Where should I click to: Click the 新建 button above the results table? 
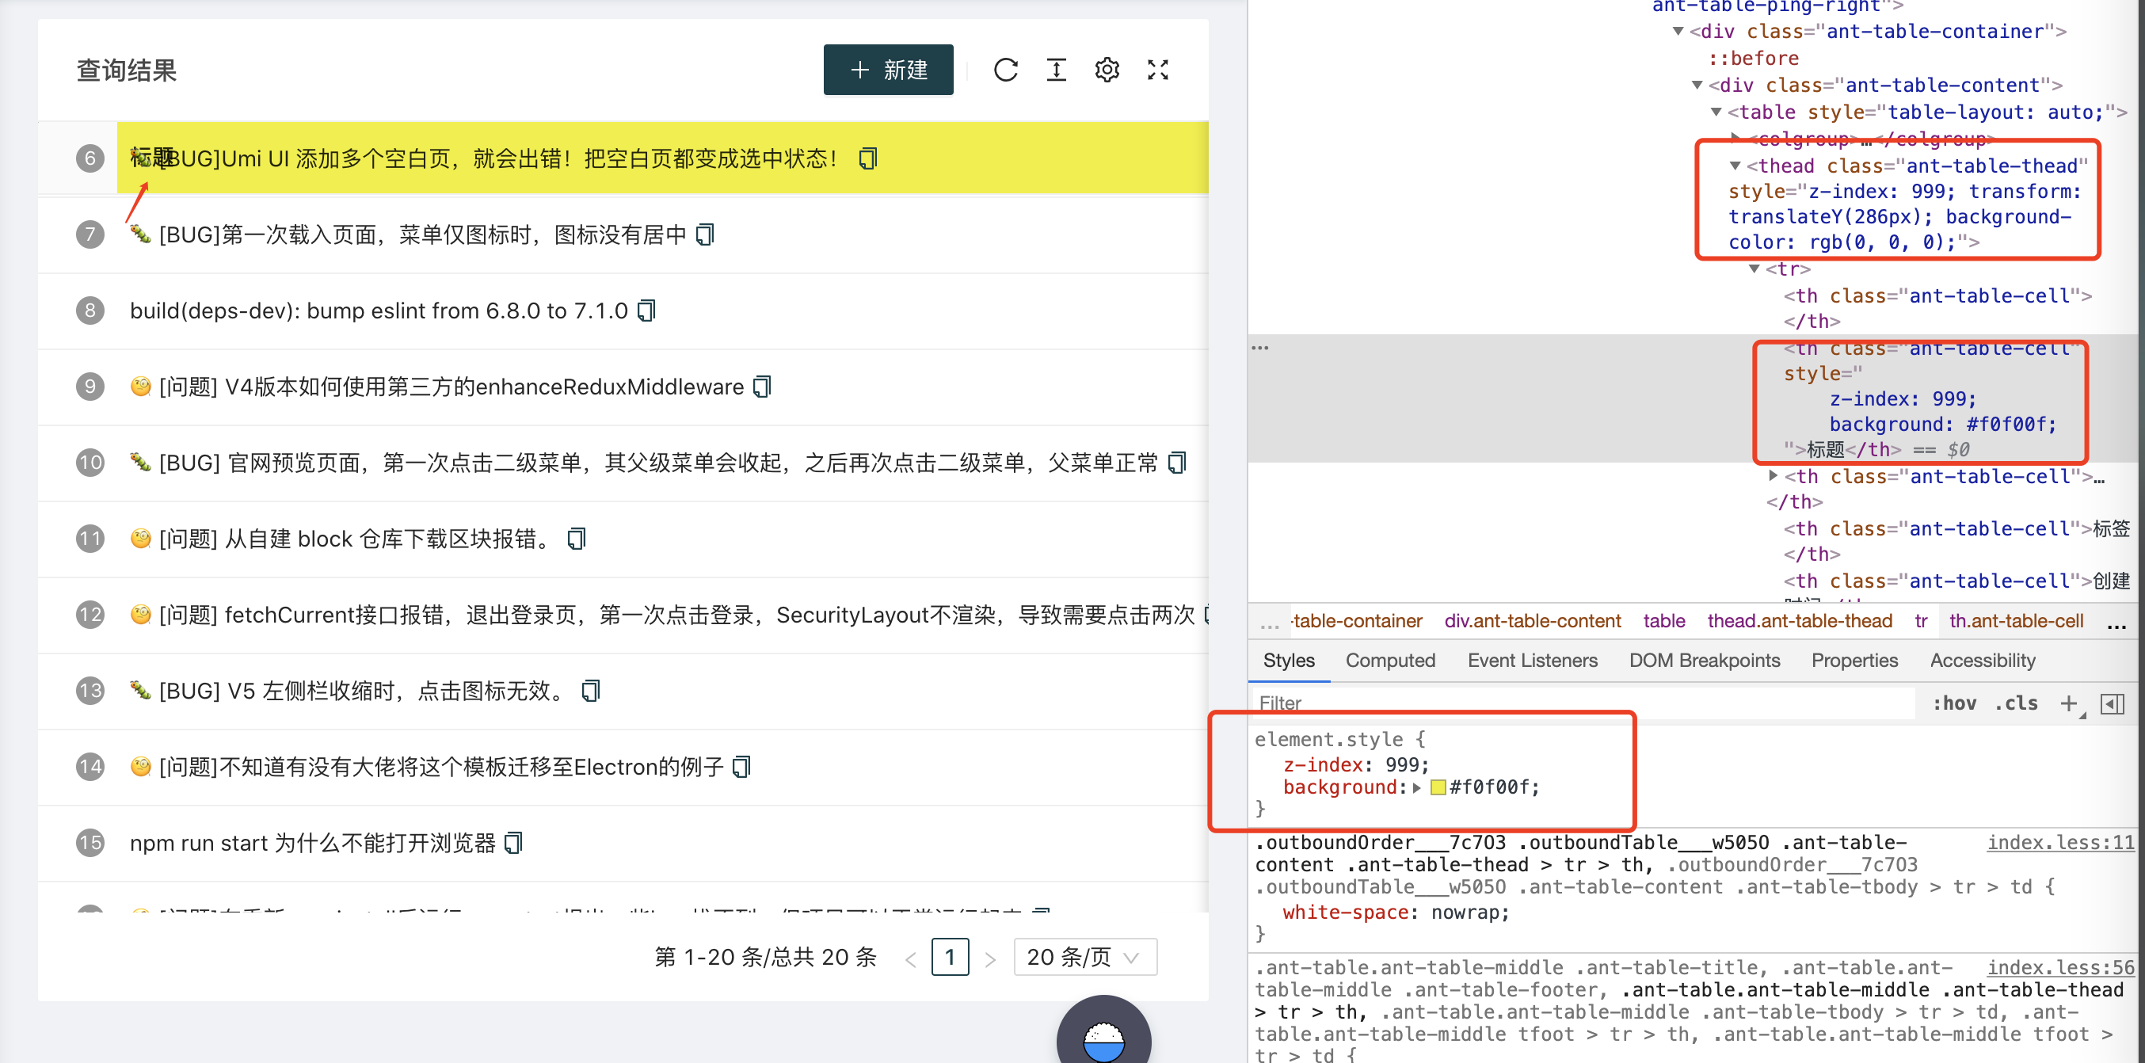(x=889, y=70)
